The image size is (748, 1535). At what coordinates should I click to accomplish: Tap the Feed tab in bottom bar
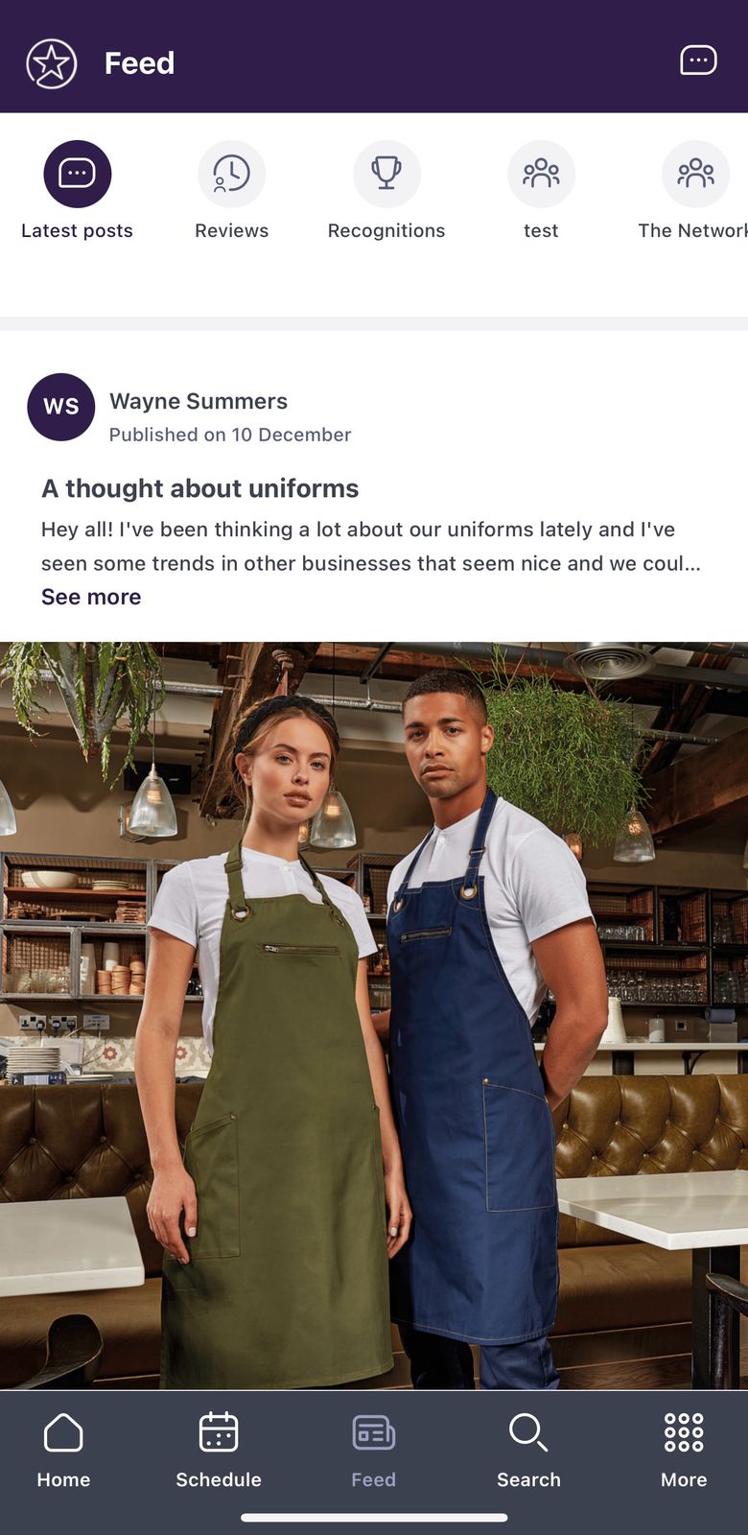click(373, 1450)
